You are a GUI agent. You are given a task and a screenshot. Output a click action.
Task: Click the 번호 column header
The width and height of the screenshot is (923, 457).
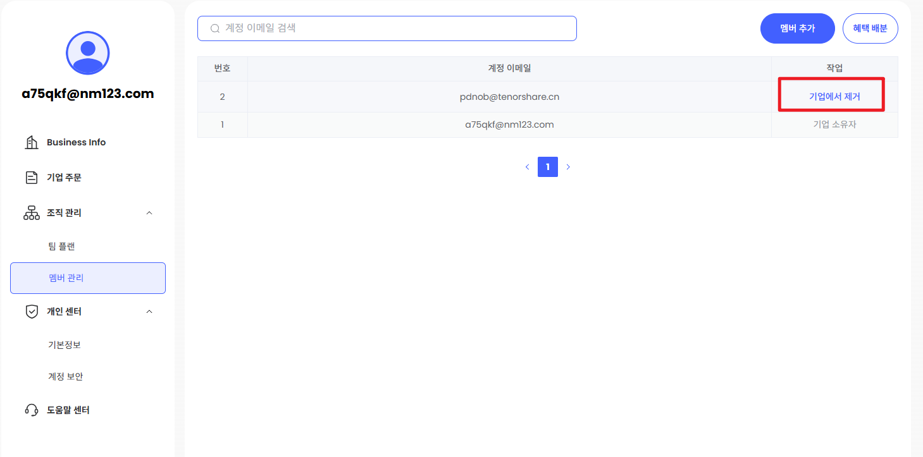(223, 69)
